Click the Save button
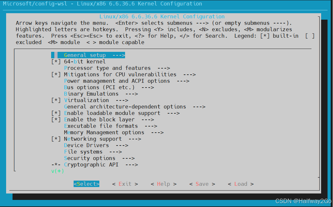Image resolution: width=333 pixels, height=207 pixels. [x=202, y=184]
